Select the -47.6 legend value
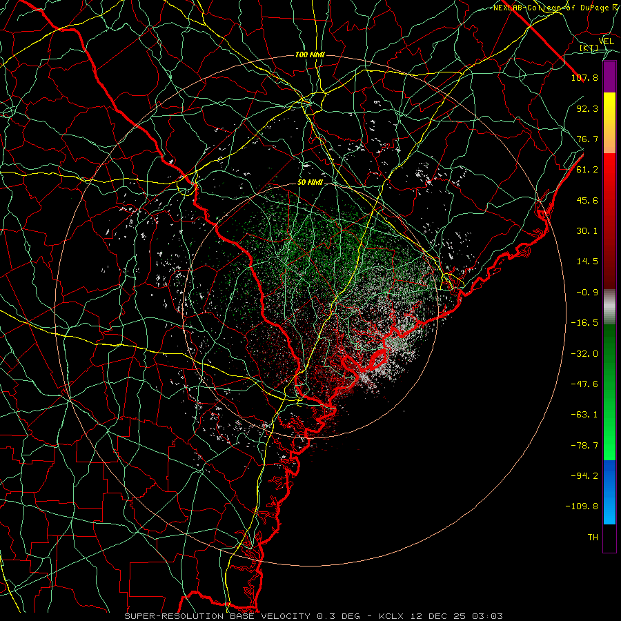Screen dimensions: 621x621 pos(584,384)
